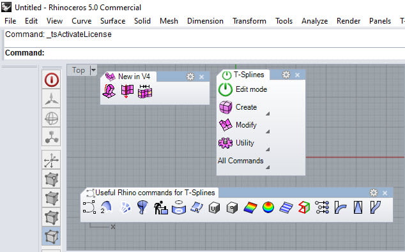
Task: Click the highlighted cube icon in left sidebar
Action: 51,236
